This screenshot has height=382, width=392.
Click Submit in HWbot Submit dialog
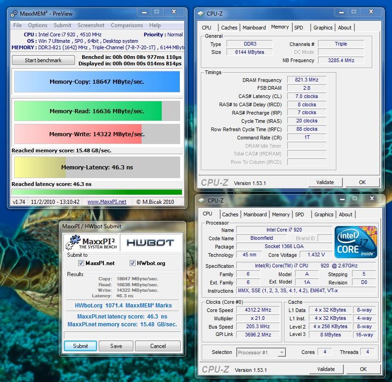[80, 346]
